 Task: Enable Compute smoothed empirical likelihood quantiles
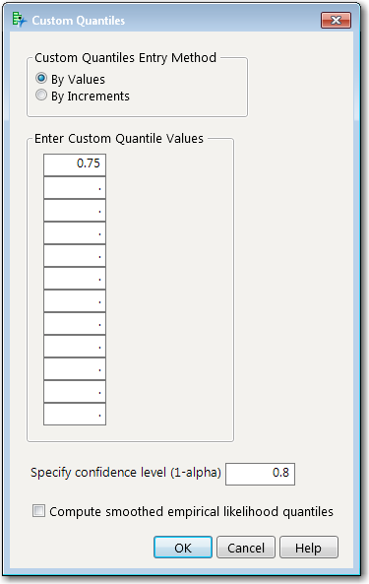(38, 510)
